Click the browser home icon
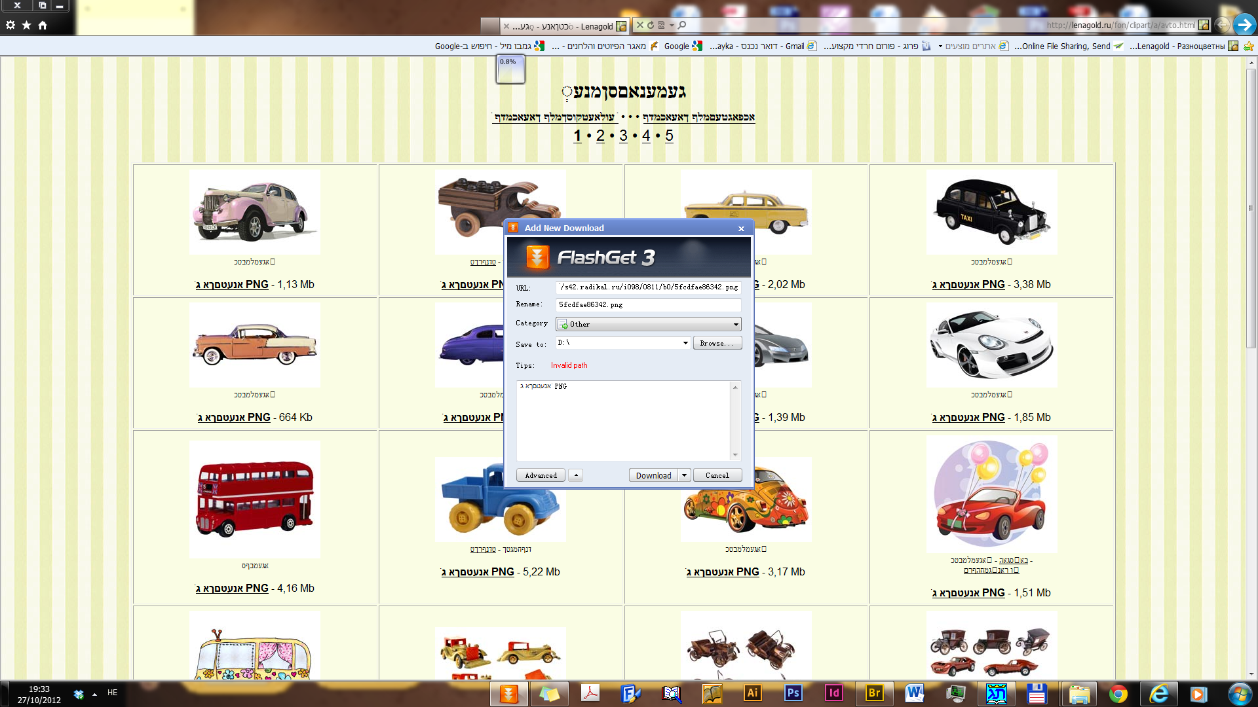 (x=43, y=25)
